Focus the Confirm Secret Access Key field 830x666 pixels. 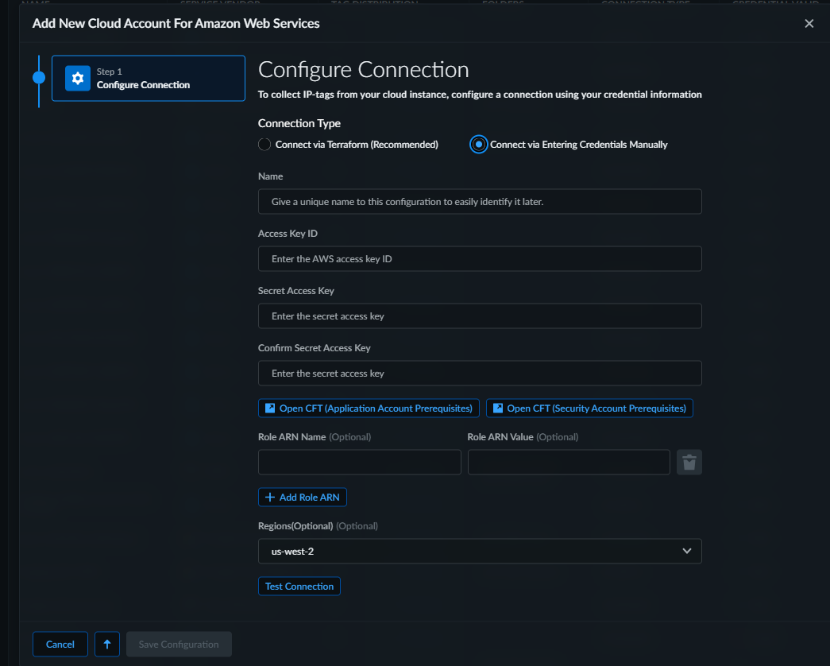(x=480, y=374)
